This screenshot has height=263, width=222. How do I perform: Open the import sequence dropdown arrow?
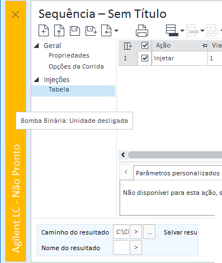(x=116, y=31)
